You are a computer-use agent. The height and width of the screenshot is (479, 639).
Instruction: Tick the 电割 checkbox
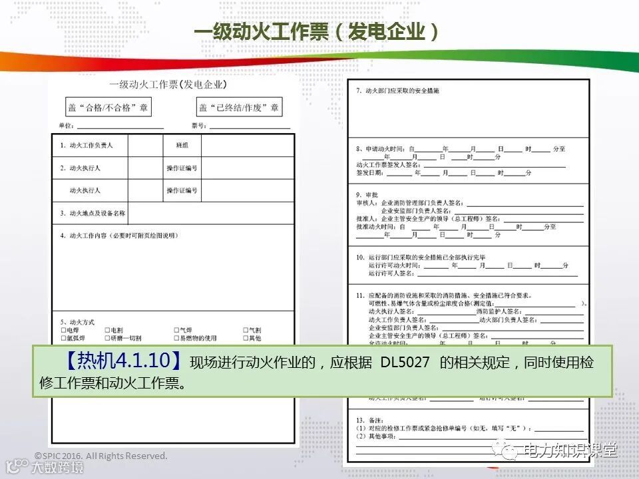point(107,331)
